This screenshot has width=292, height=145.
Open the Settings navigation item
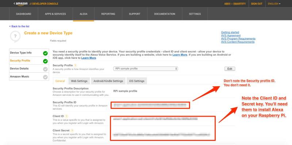(195, 14)
